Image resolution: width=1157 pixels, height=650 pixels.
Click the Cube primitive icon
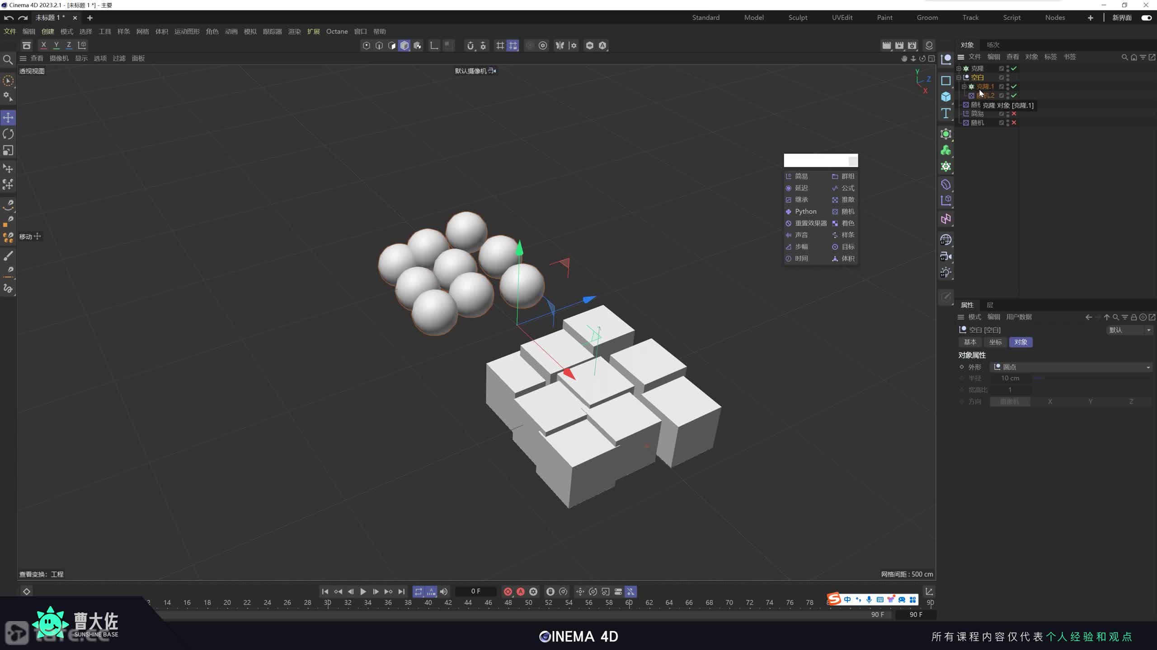[x=946, y=97]
